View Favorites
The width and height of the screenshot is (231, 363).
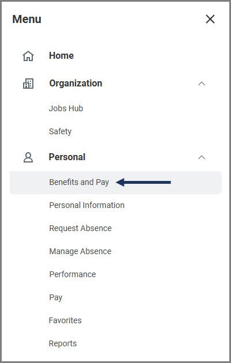tap(65, 320)
